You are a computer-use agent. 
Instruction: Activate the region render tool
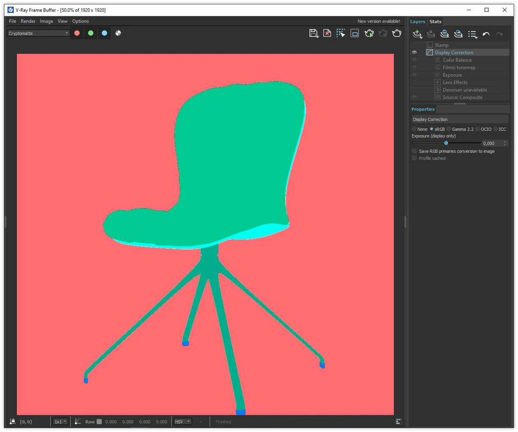coord(341,33)
